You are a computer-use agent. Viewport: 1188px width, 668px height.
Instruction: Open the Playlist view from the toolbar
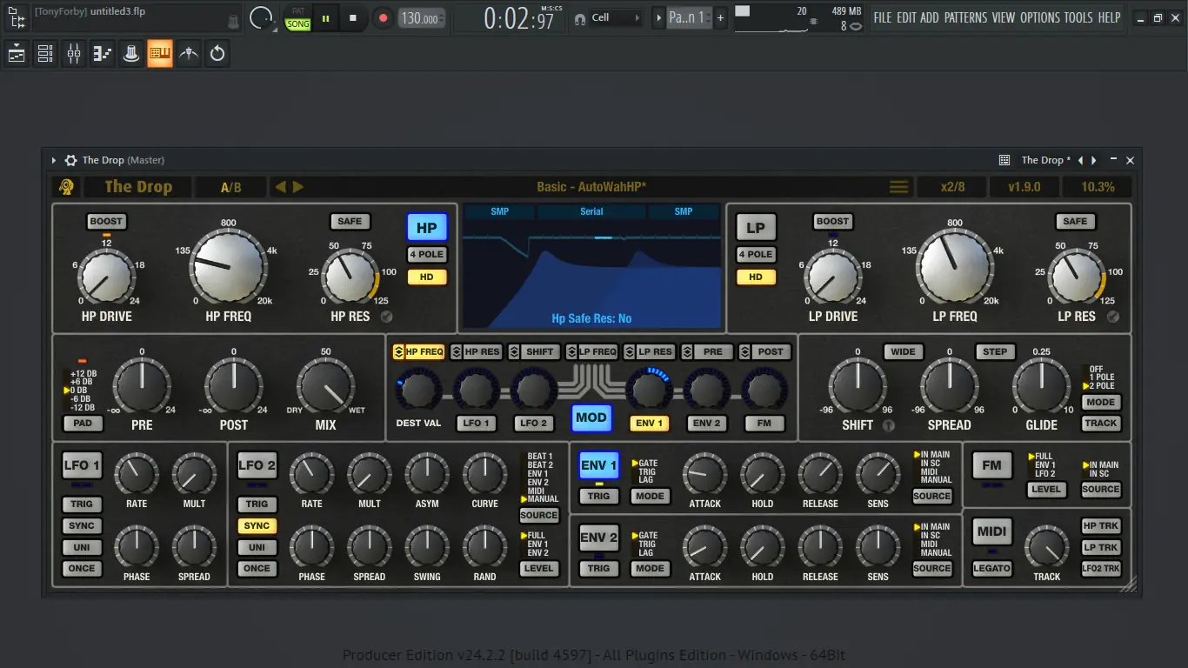click(x=17, y=54)
